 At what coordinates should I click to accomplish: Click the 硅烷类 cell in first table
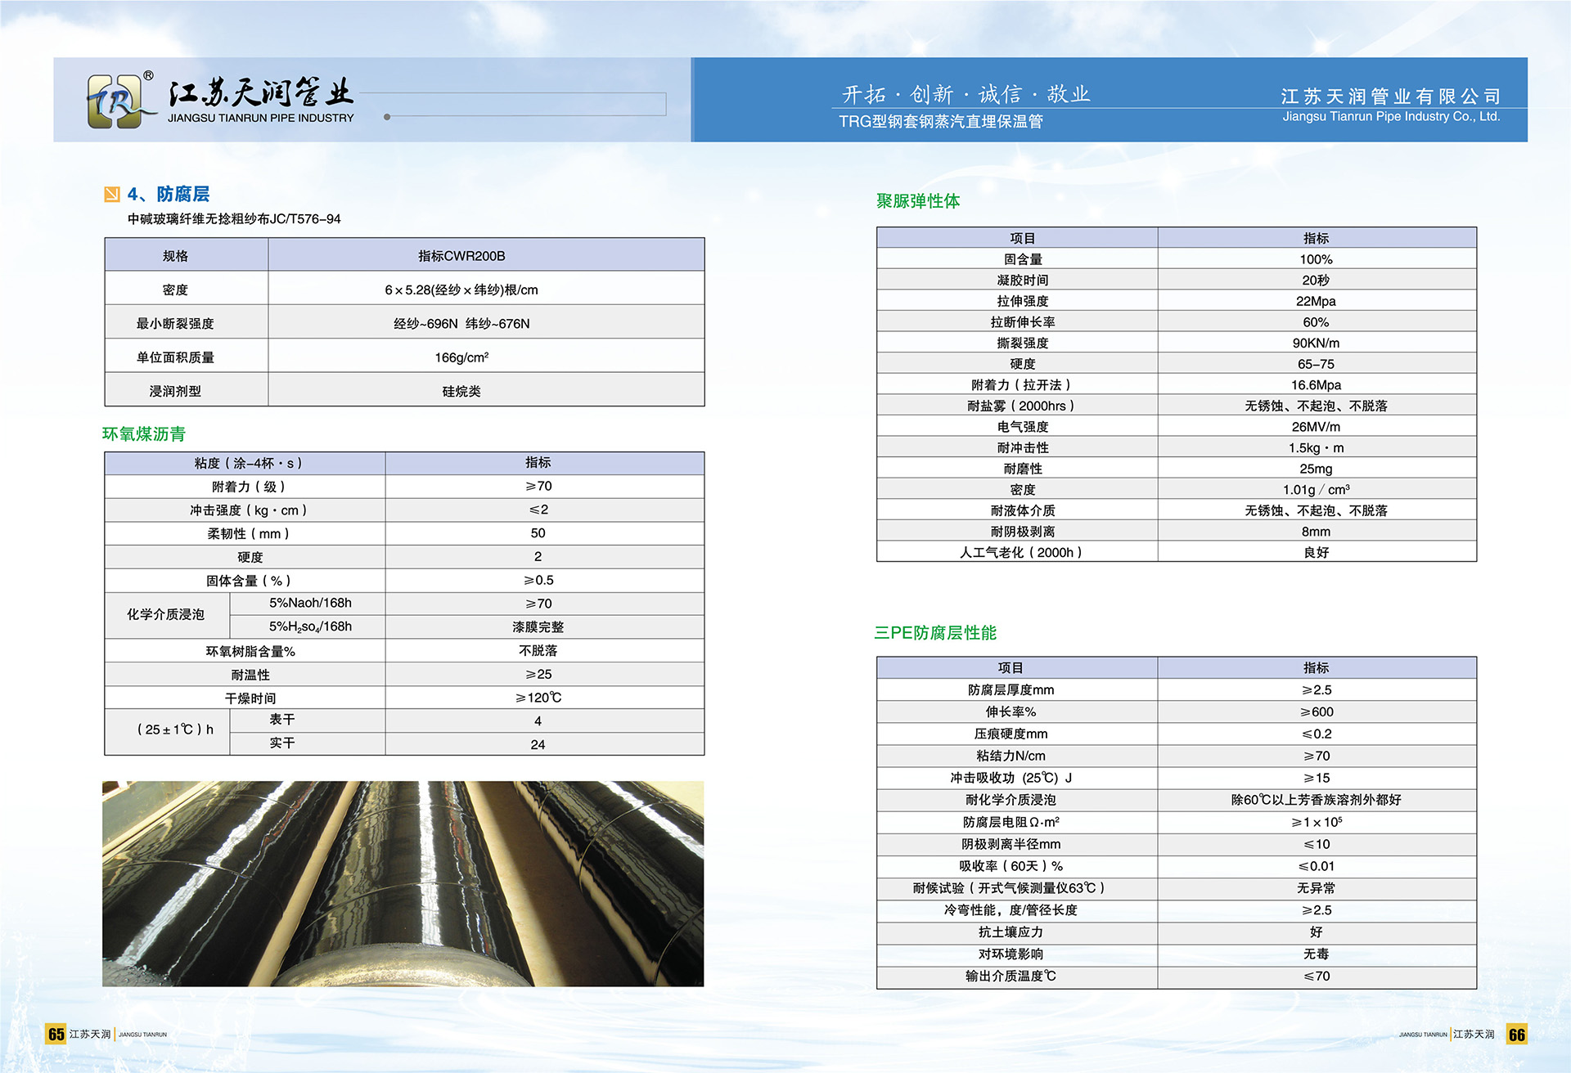click(x=461, y=392)
